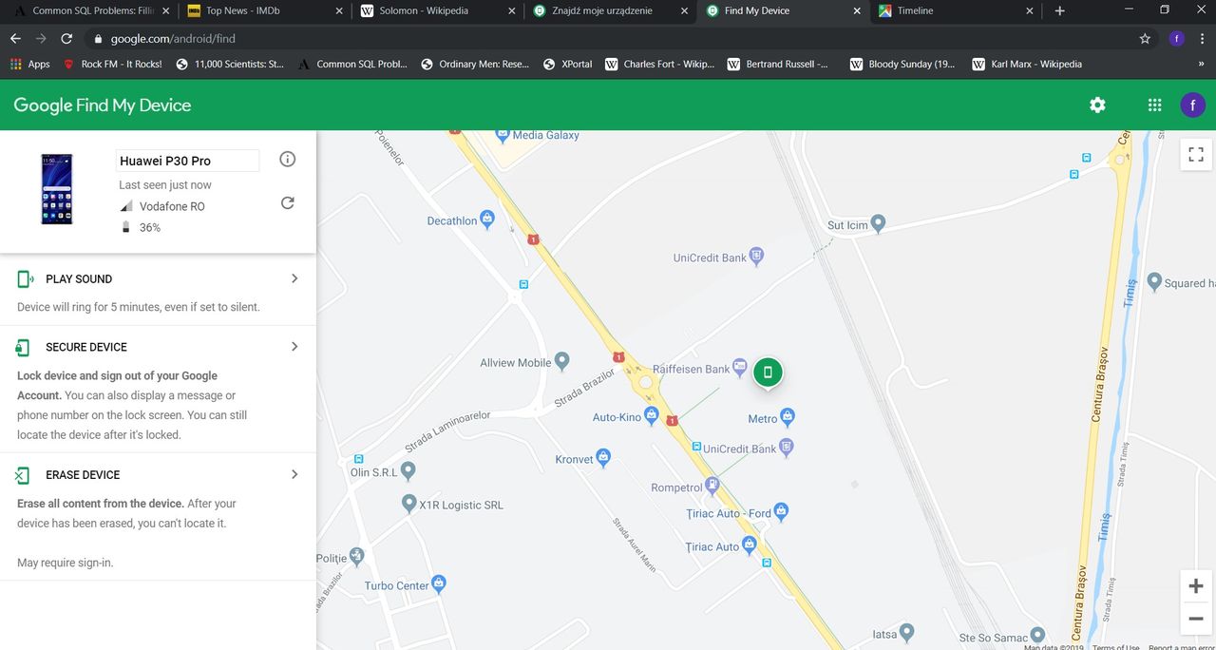
Task: Open the Ordinary Men bookmark
Action: 475,65
